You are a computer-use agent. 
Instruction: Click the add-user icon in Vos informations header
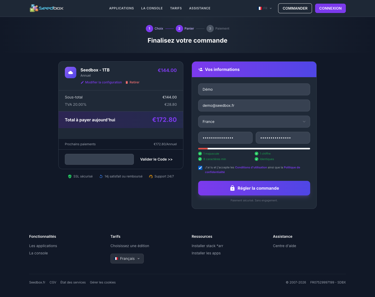pyautogui.click(x=201, y=69)
